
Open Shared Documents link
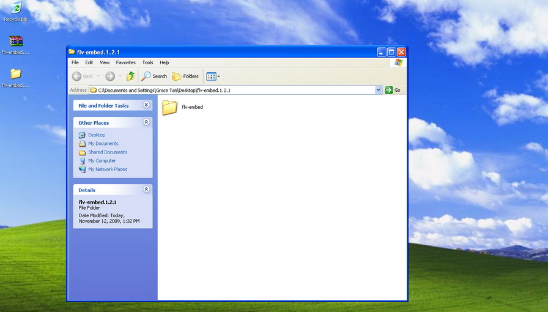pyautogui.click(x=107, y=152)
